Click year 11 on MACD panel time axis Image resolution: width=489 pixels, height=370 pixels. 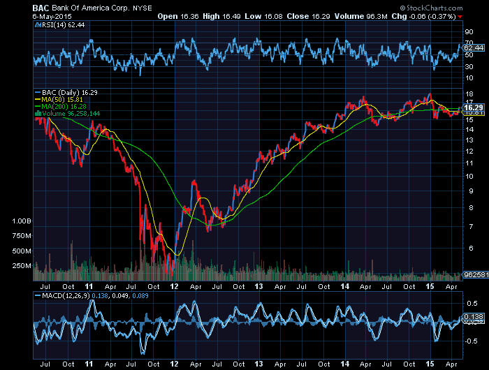(89, 364)
